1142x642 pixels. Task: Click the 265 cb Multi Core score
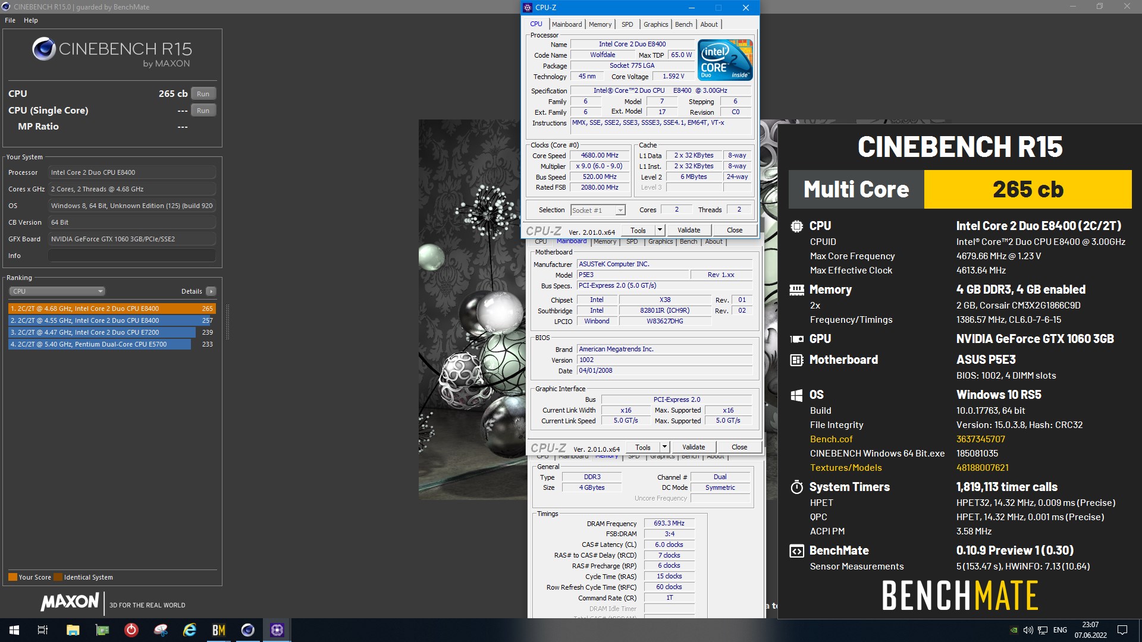pos(1027,189)
